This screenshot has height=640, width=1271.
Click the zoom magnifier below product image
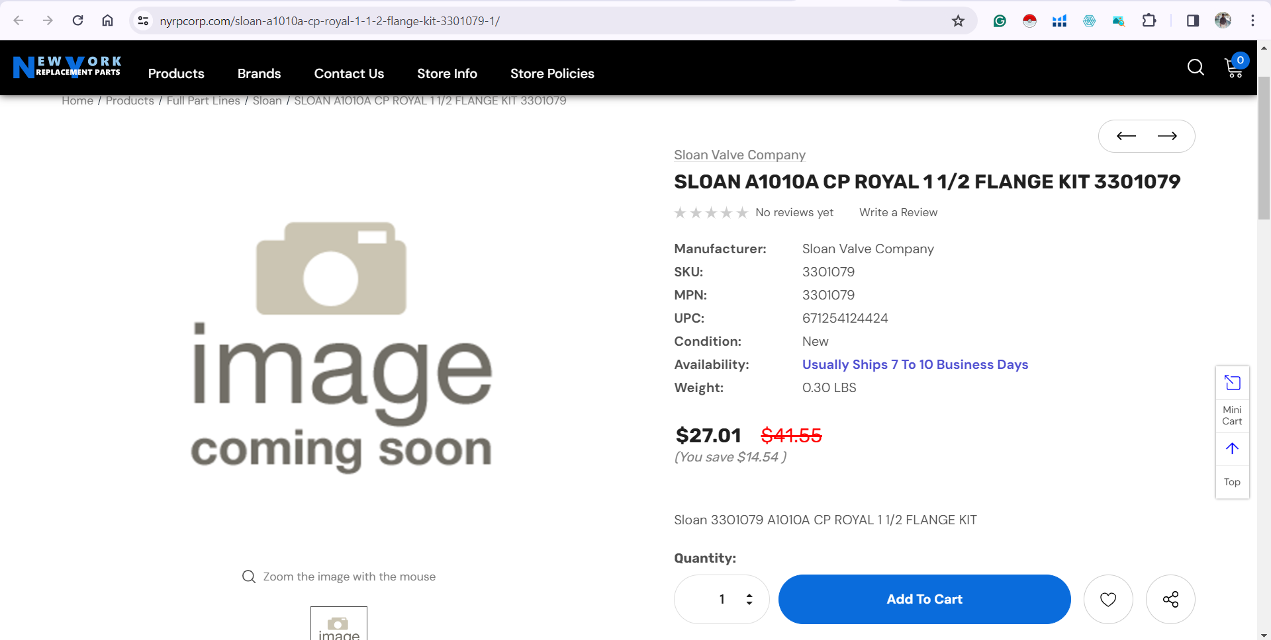(249, 577)
